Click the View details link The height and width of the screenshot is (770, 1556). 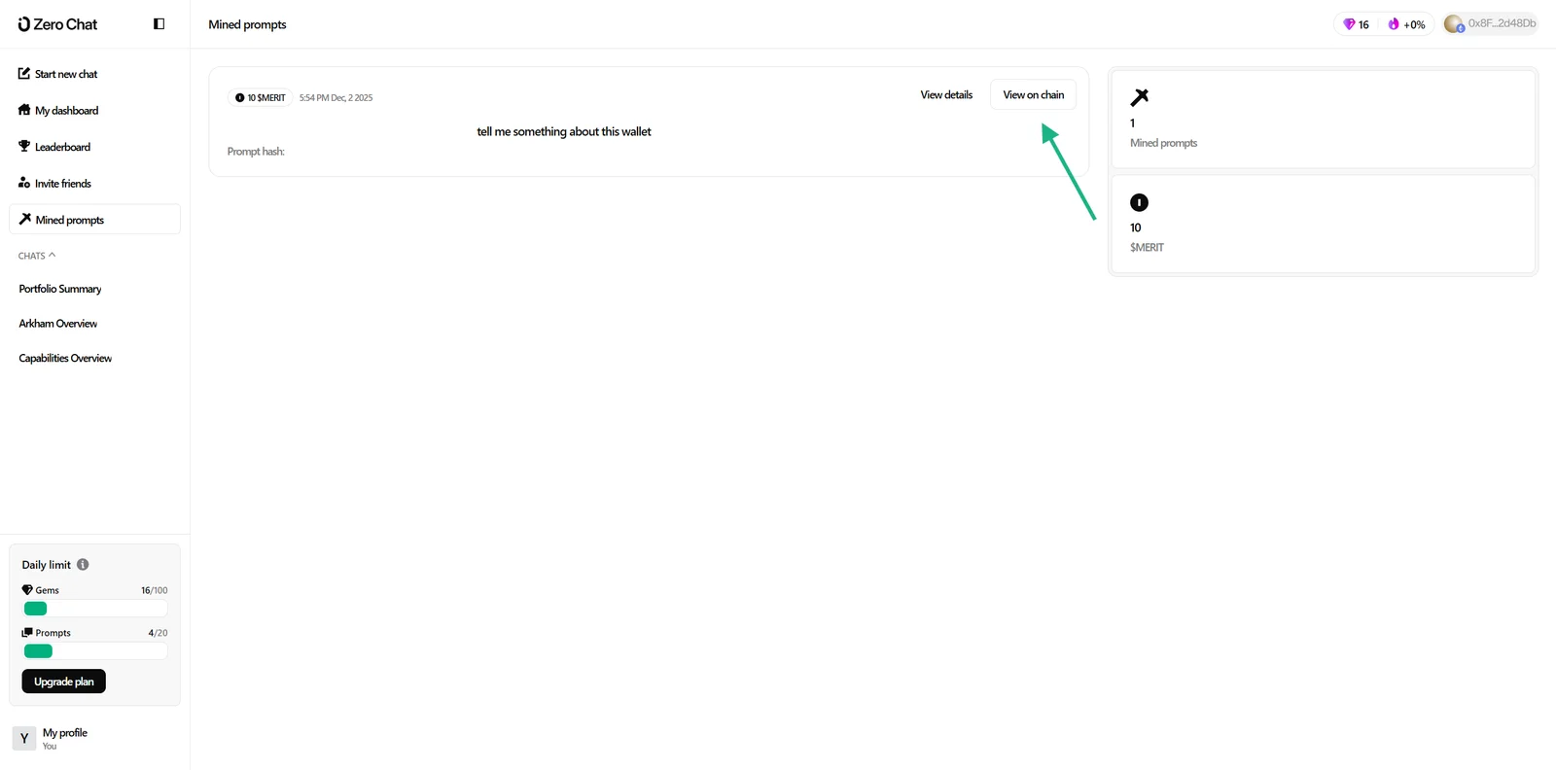946,94
